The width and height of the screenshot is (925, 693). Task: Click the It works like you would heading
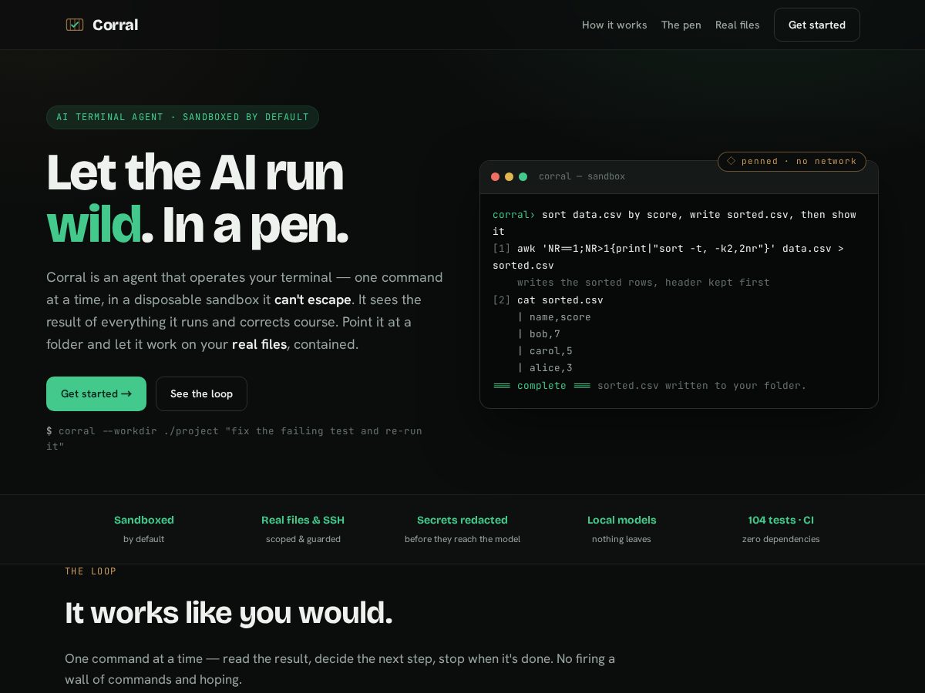tap(229, 613)
